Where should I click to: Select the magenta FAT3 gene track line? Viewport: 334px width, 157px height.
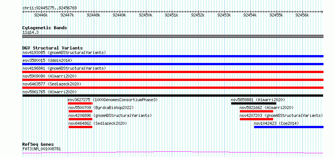click(173, 153)
